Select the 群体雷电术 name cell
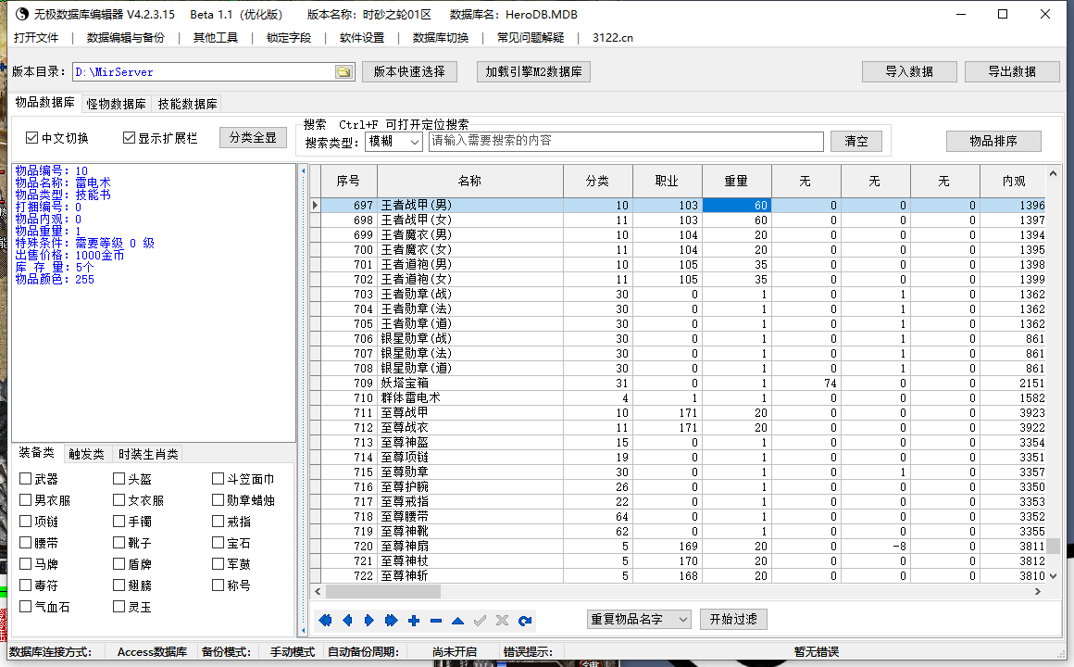This screenshot has height=667, width=1074. (x=470, y=397)
